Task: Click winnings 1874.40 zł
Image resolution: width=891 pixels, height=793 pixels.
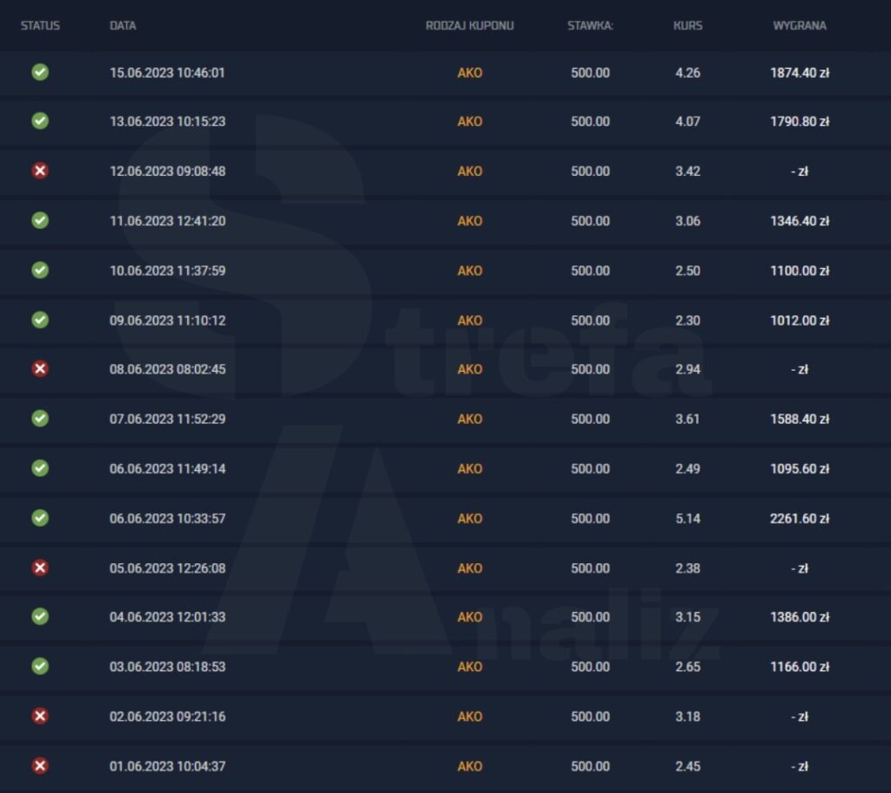Action: tap(800, 73)
